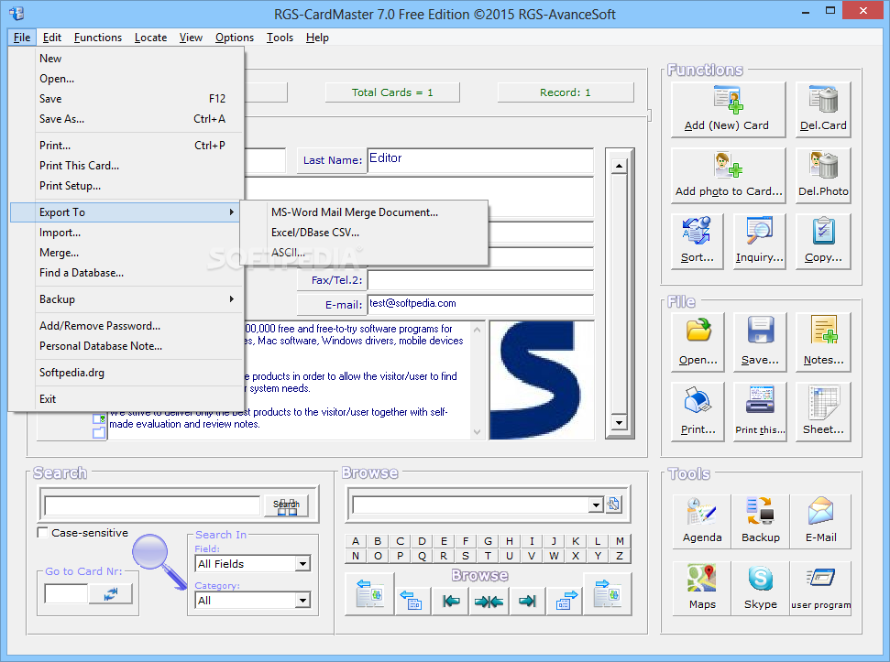
Task: Open the Sheet view
Action: [x=823, y=411]
